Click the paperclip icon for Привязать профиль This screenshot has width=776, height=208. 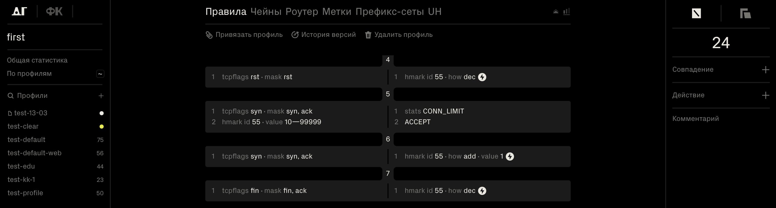pos(209,35)
